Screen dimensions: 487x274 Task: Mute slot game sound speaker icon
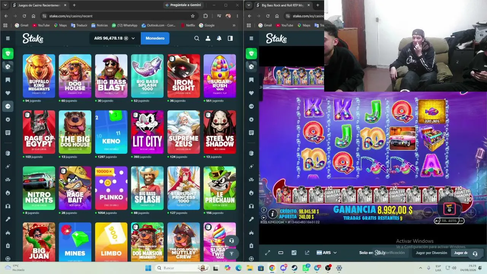pos(264,218)
